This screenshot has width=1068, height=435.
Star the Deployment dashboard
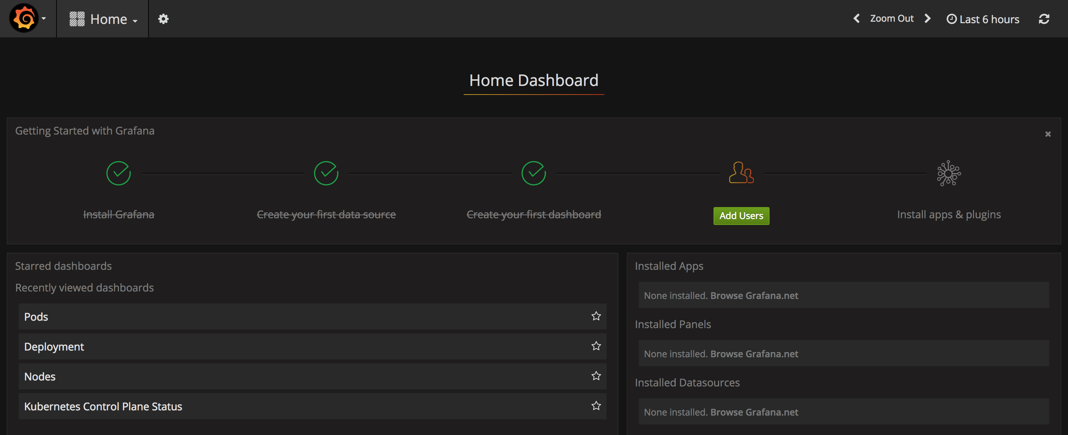pyautogui.click(x=596, y=346)
